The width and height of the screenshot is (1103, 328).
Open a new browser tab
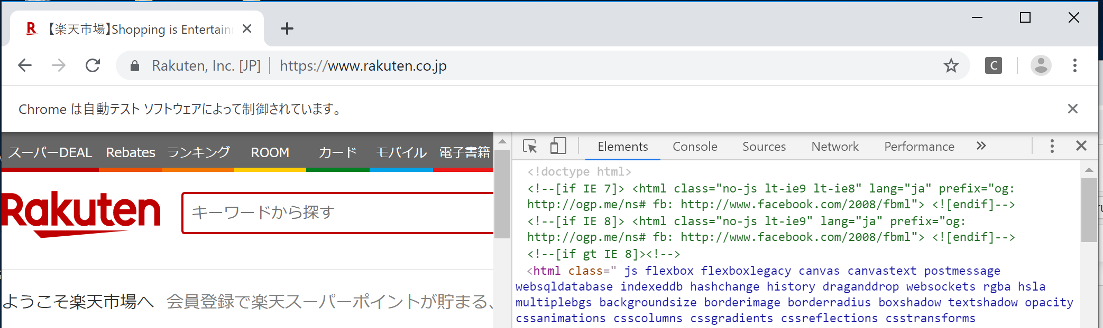[287, 28]
